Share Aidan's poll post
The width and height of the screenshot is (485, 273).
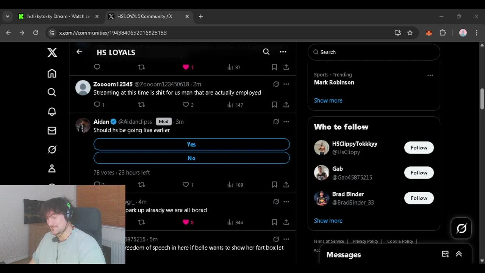tap(286, 185)
